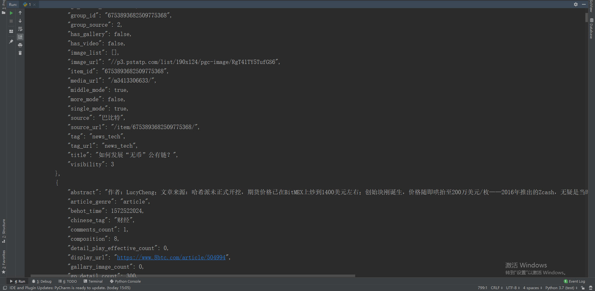
Task: Change the UTF-8 file encoding
Action: pos(513,288)
